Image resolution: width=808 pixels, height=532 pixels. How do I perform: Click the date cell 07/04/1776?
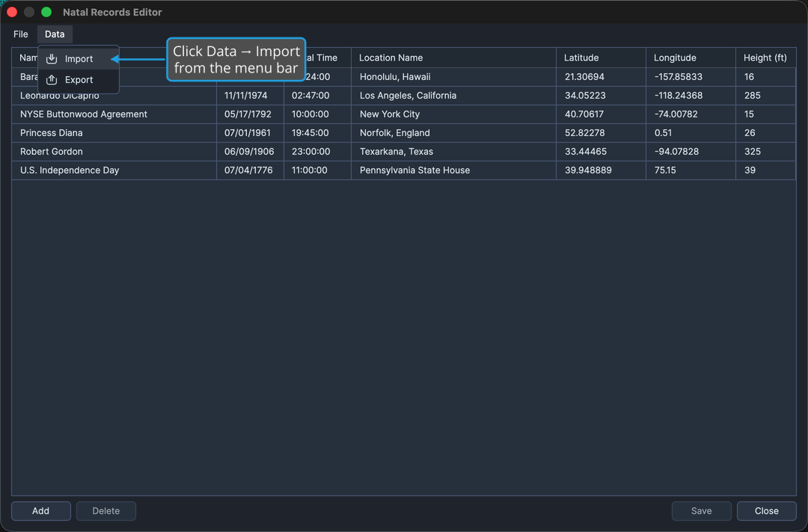point(250,170)
